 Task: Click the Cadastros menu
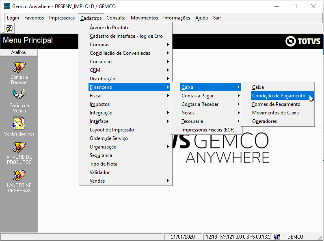point(91,18)
